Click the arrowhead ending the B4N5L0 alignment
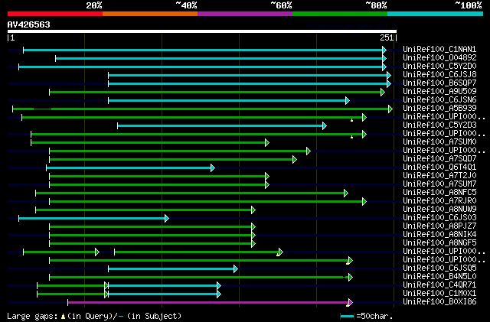Image resolution: width=490 pixels, height=322 pixels. pos(351,278)
